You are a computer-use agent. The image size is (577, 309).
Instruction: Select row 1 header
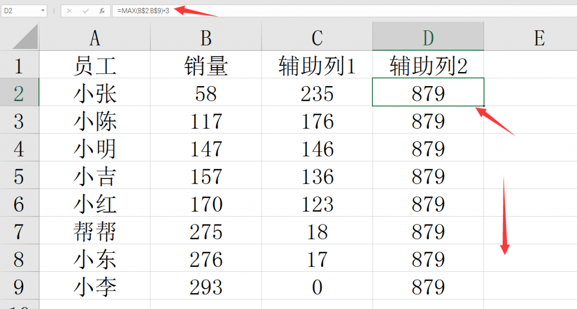[x=19, y=65]
